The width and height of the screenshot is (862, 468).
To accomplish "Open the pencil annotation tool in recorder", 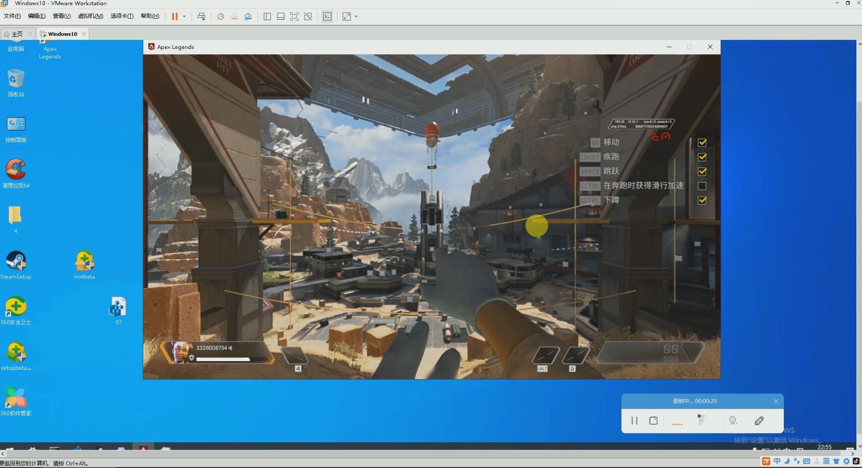I will click(x=759, y=421).
